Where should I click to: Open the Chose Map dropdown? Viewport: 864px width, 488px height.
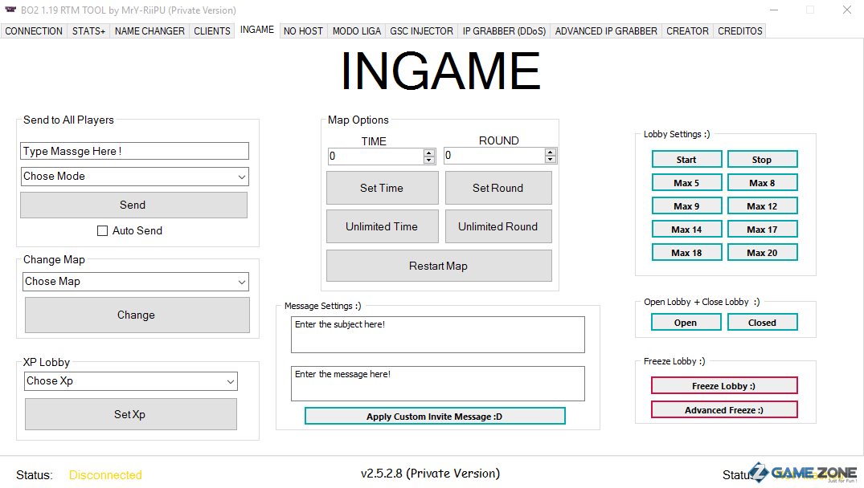241,282
